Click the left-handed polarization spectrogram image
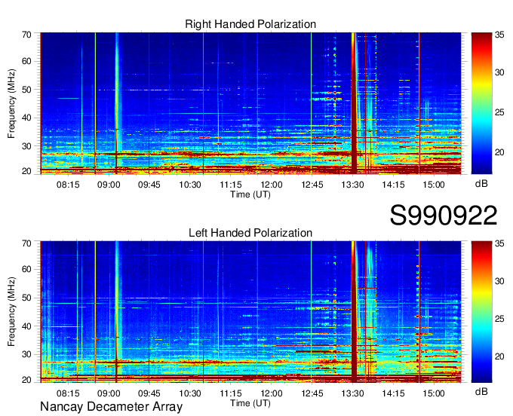 (250, 312)
